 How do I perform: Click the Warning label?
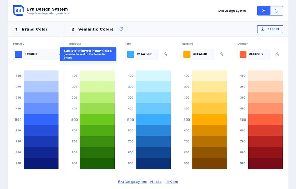187,43
